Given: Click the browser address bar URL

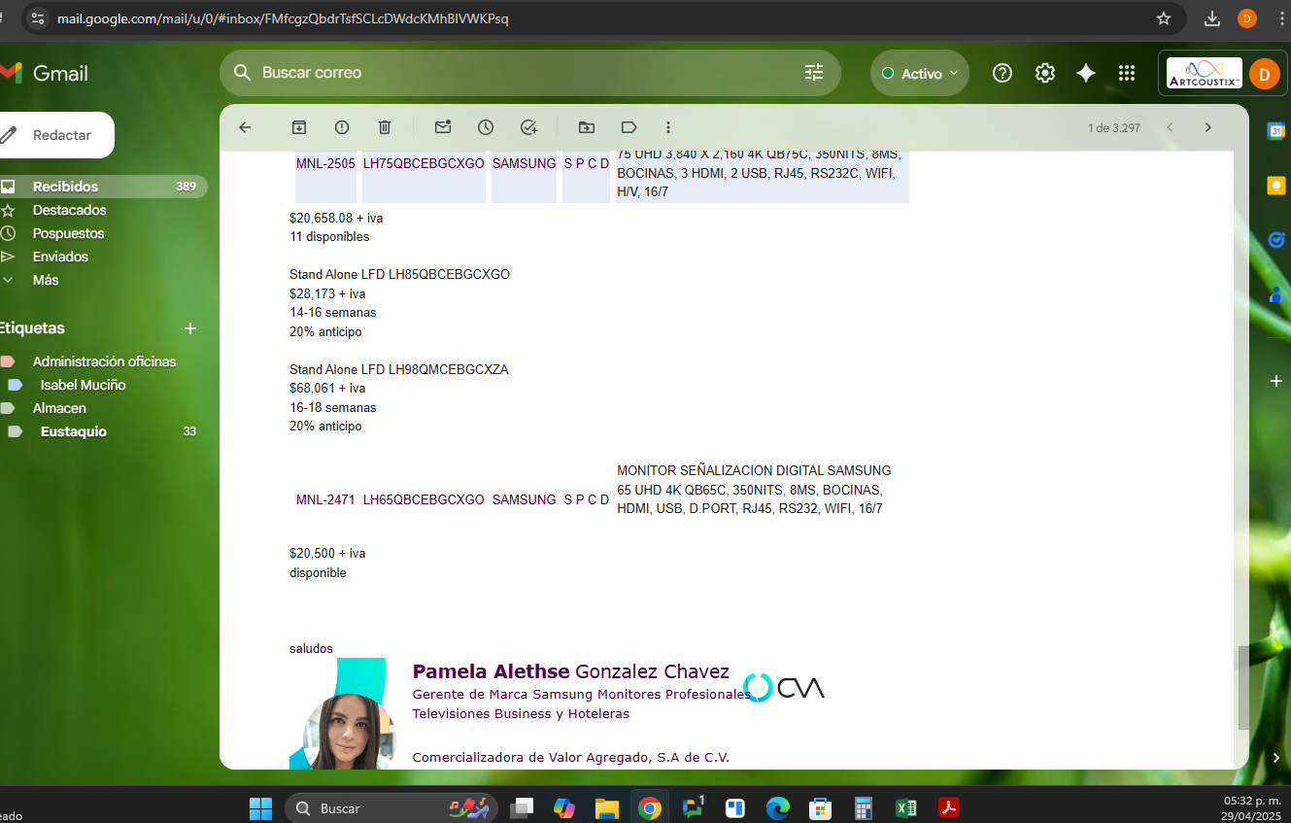Looking at the screenshot, I should click(283, 18).
